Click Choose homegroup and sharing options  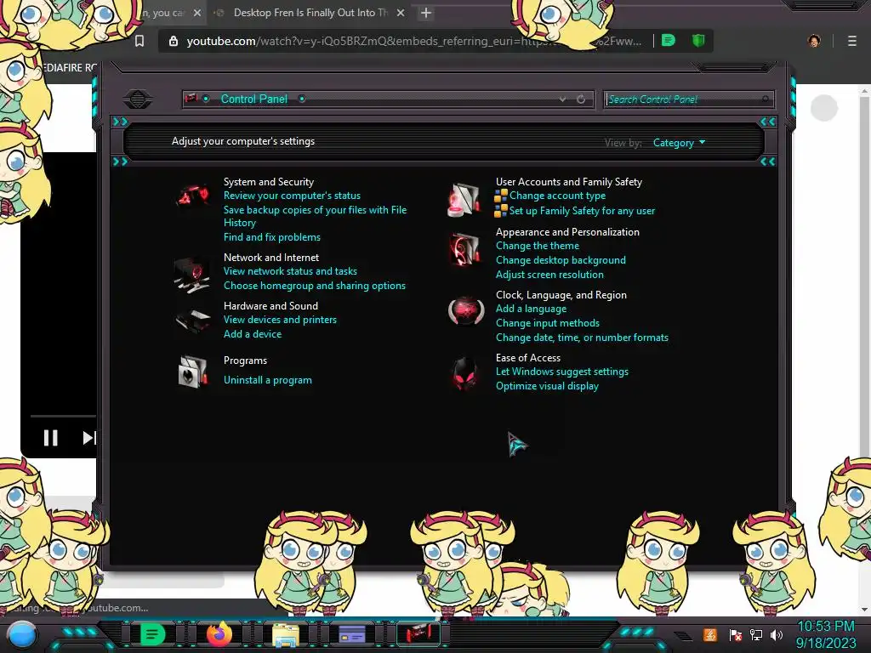click(x=315, y=286)
